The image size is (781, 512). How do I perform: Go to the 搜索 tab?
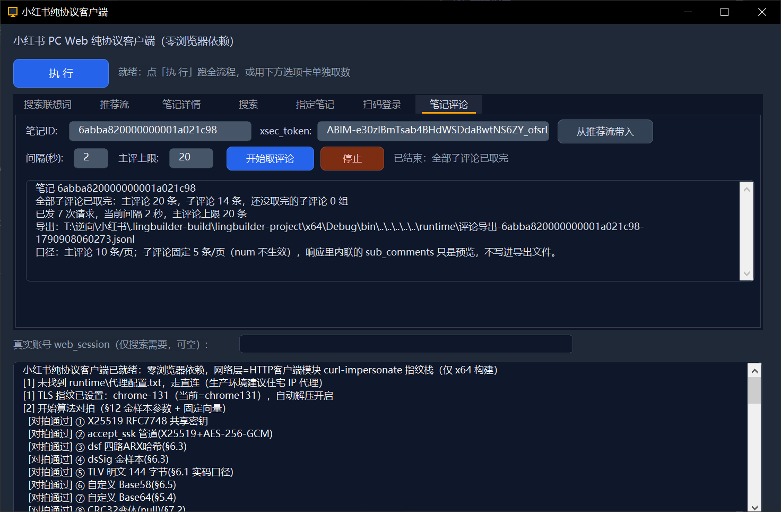[x=248, y=105]
